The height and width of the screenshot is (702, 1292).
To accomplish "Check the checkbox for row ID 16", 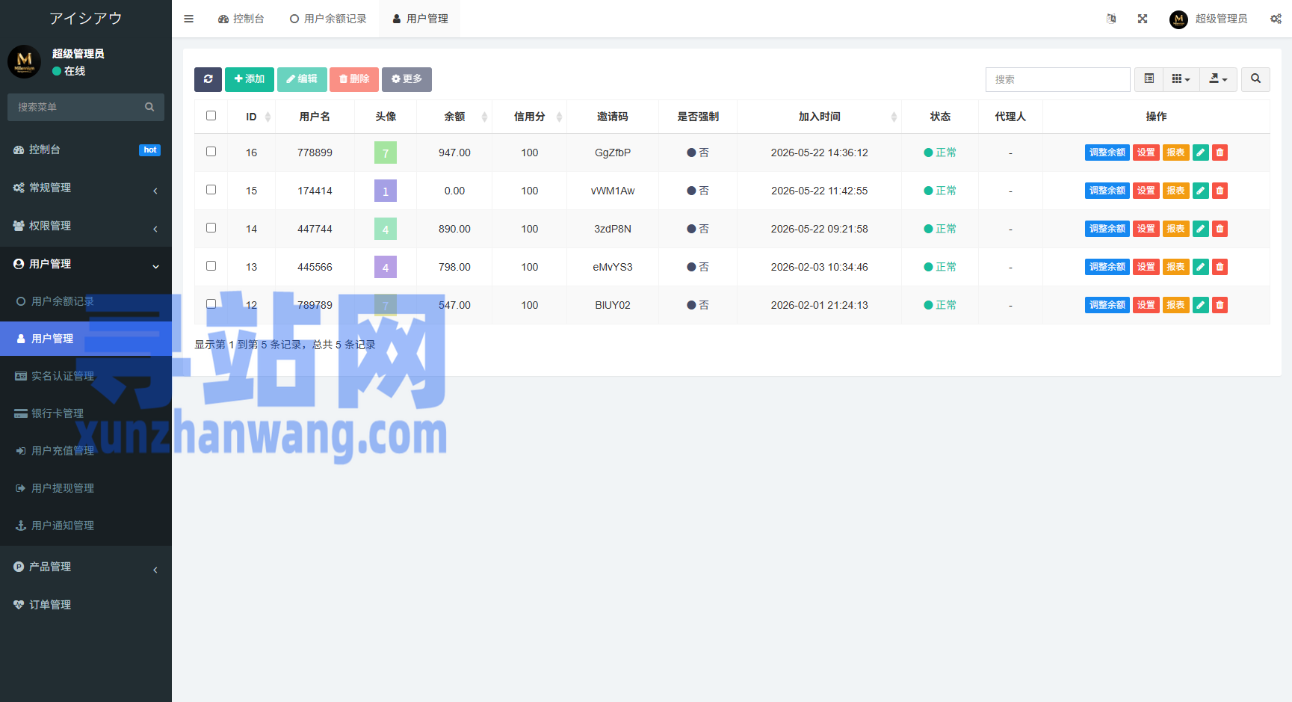I will [211, 152].
